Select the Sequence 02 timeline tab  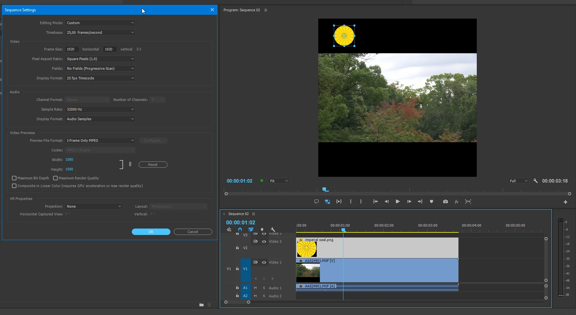[x=238, y=214]
